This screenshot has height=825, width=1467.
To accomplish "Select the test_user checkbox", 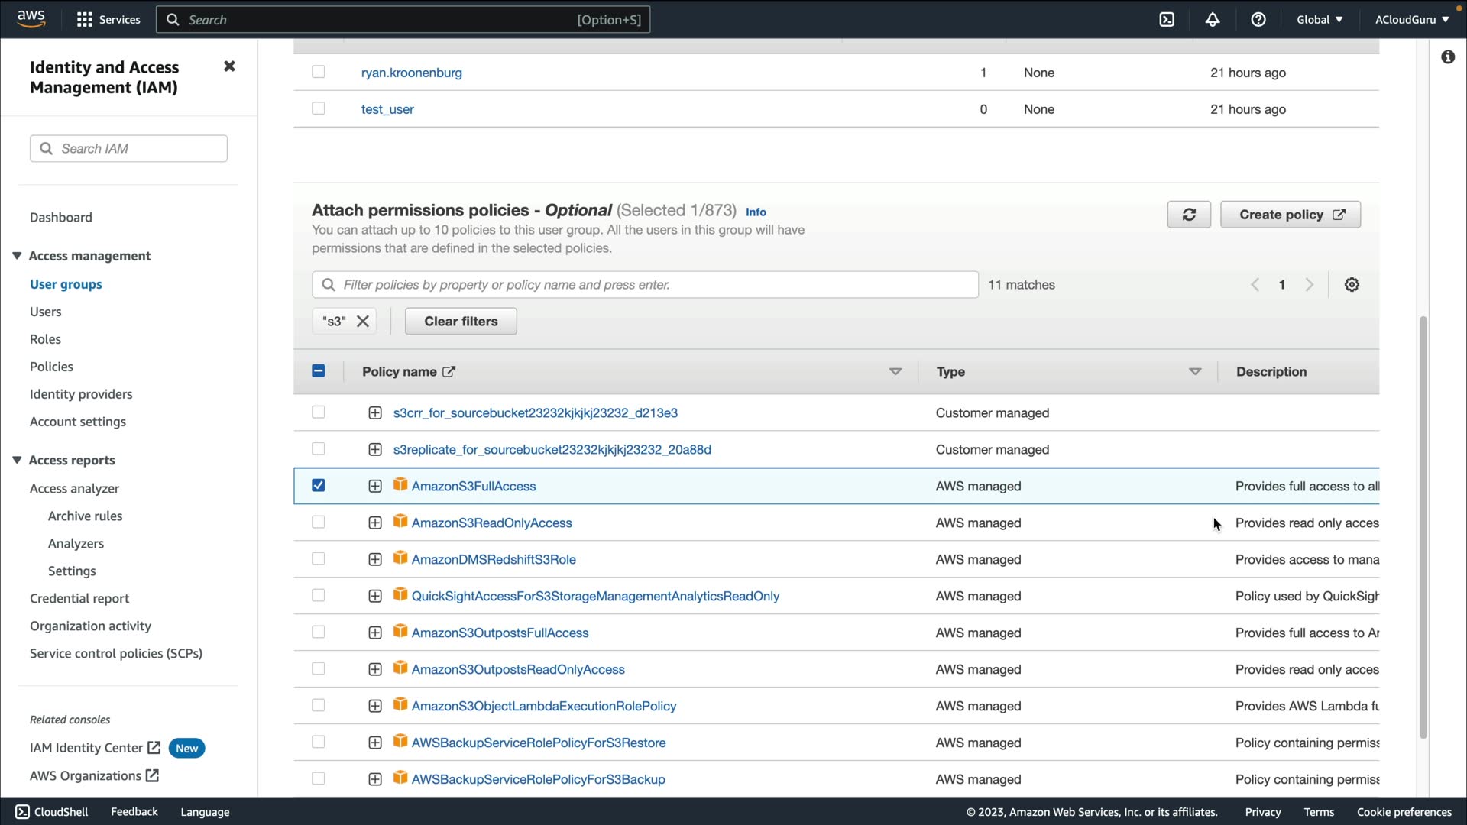I will (x=319, y=109).
